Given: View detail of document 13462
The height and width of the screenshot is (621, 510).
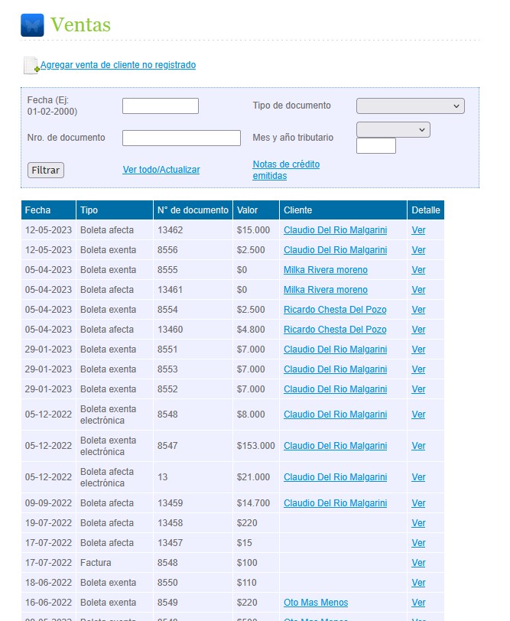Looking at the screenshot, I should pyautogui.click(x=418, y=230).
